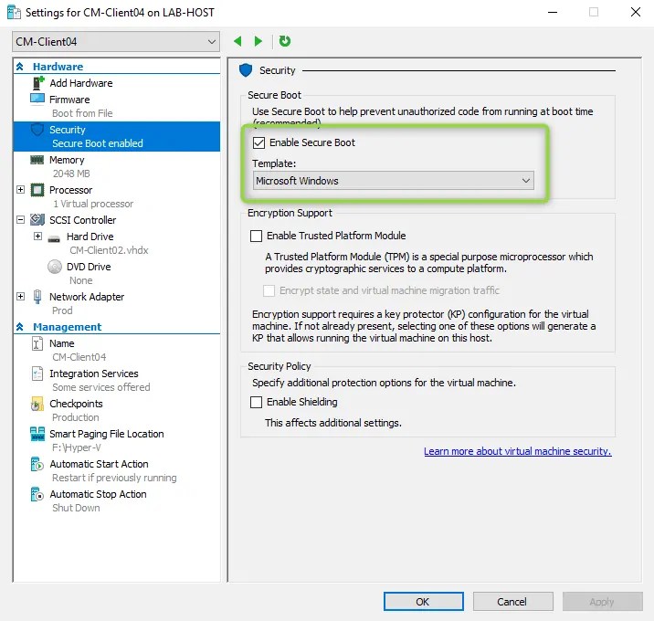Click the Hard Drive icon
This screenshot has width=654, height=621.
pyautogui.click(x=54, y=238)
